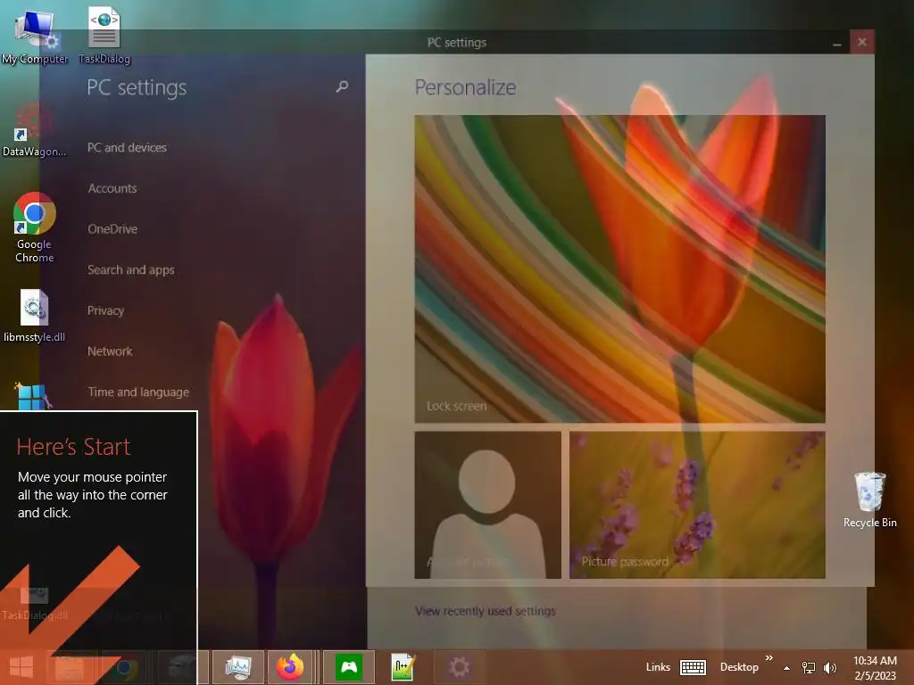Image resolution: width=914 pixels, height=685 pixels.
Task: Open the system monitor taskbar icon
Action: [x=237, y=667]
